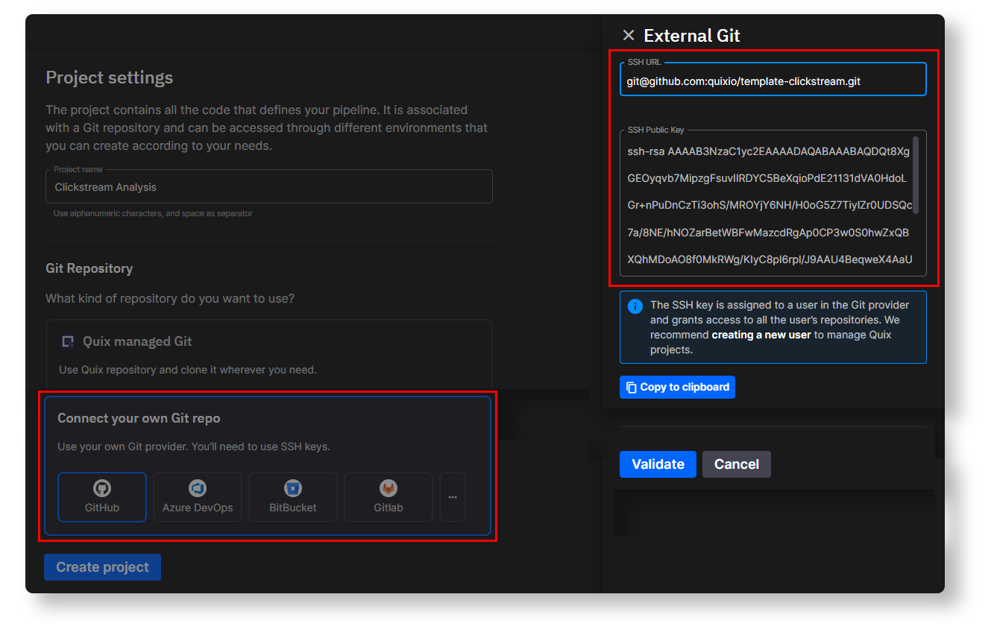The image size is (997, 641).
Task: Click the key line starting '7a/8NE/hNOZarBet'
Action: (x=769, y=233)
